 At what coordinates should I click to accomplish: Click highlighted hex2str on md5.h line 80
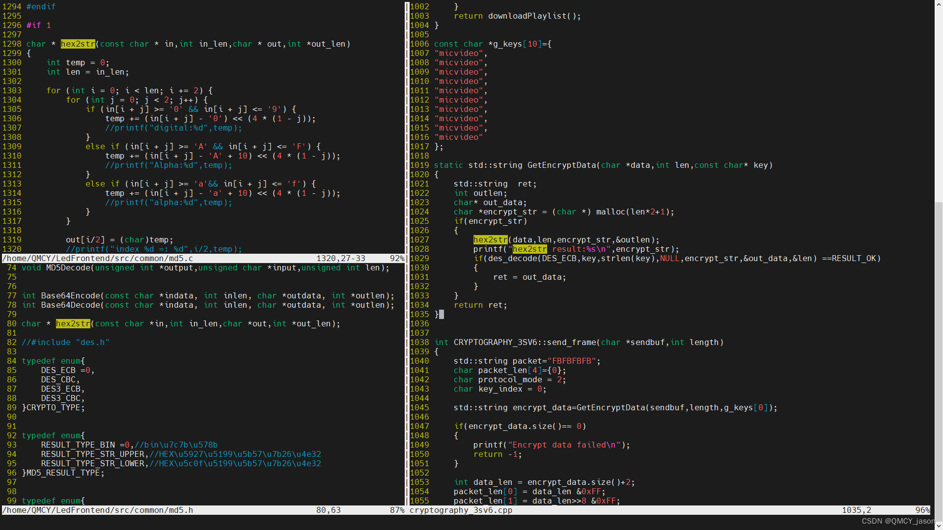click(73, 324)
